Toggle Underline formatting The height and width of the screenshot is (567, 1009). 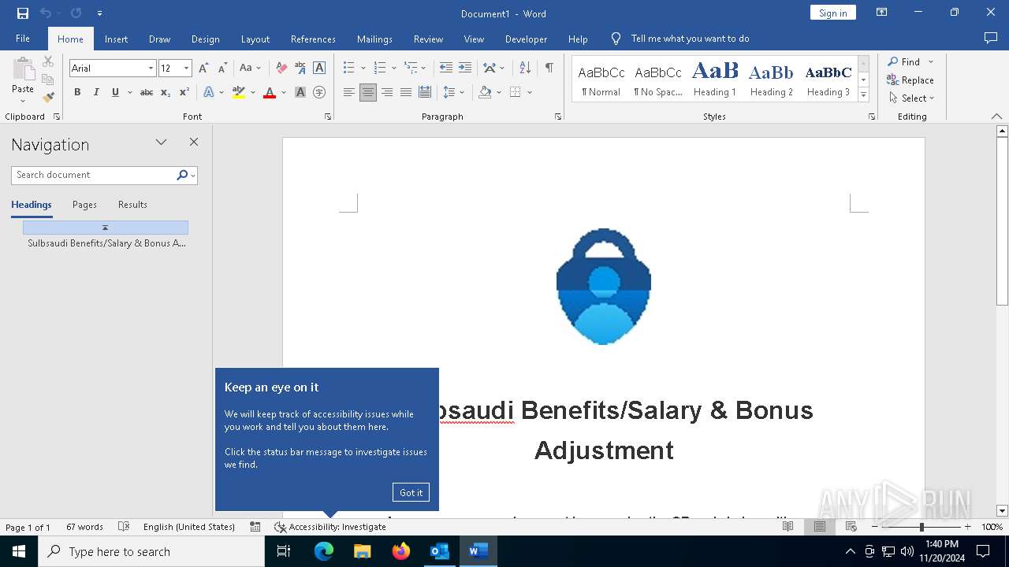click(115, 92)
